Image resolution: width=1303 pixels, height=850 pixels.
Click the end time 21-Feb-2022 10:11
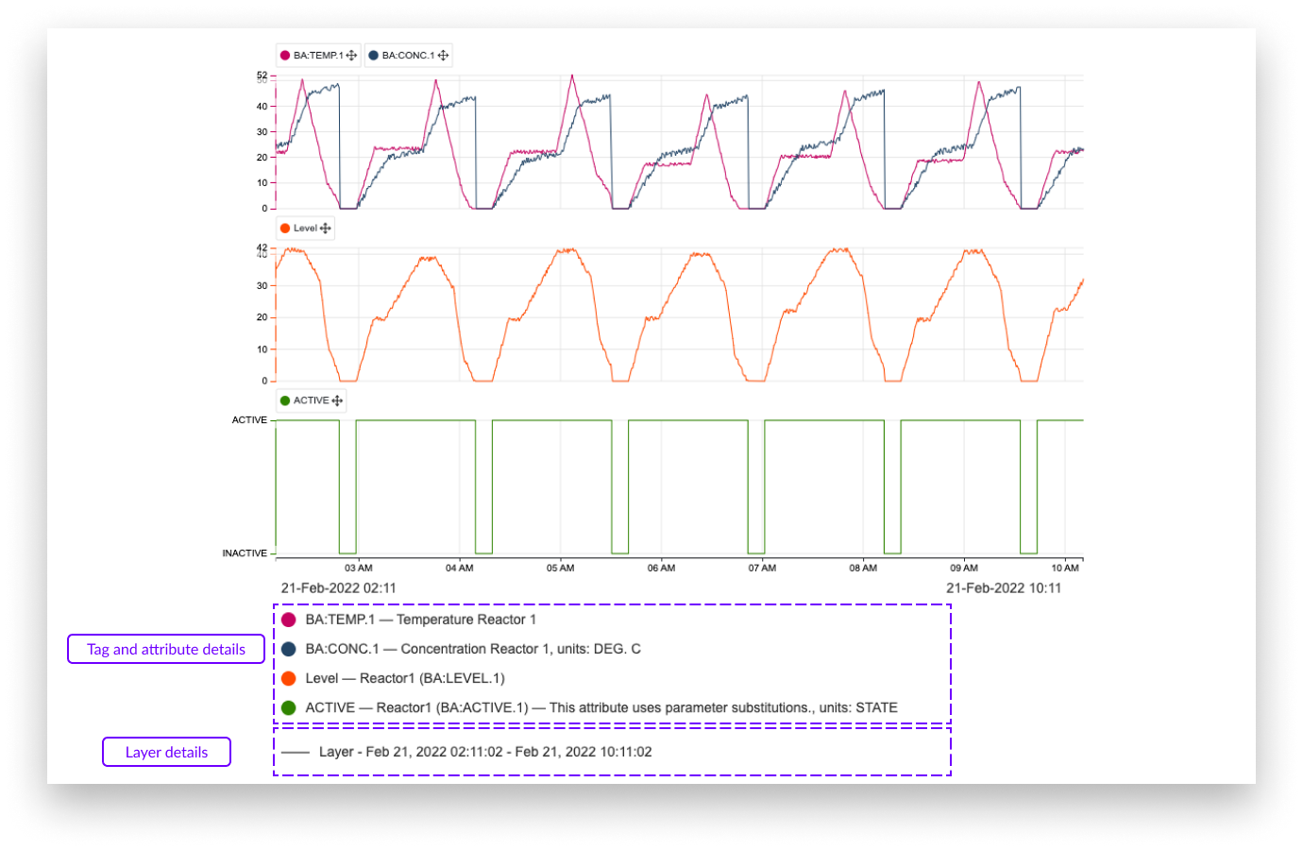[1004, 587]
